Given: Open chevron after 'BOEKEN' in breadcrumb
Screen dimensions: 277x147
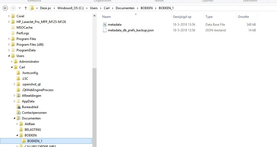Looking at the screenshot, I should point(156,8).
